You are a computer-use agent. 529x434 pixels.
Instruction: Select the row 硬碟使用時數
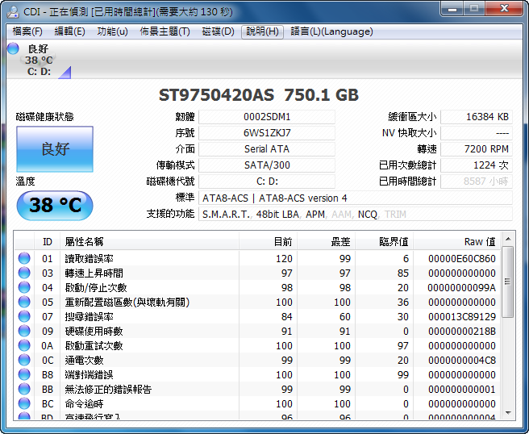coord(257,331)
